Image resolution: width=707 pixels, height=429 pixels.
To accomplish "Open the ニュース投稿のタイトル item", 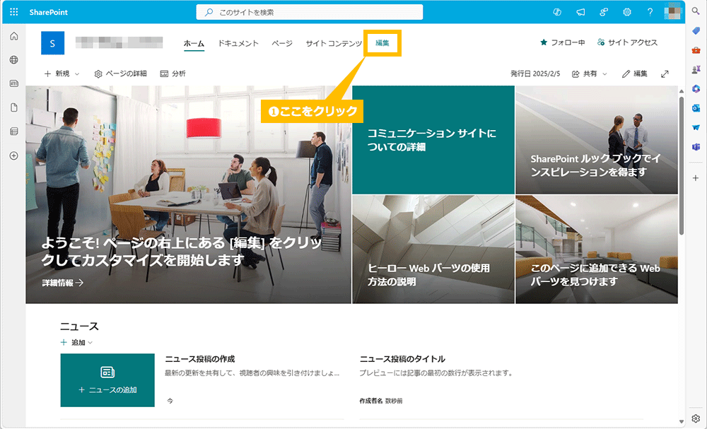I will tap(402, 359).
